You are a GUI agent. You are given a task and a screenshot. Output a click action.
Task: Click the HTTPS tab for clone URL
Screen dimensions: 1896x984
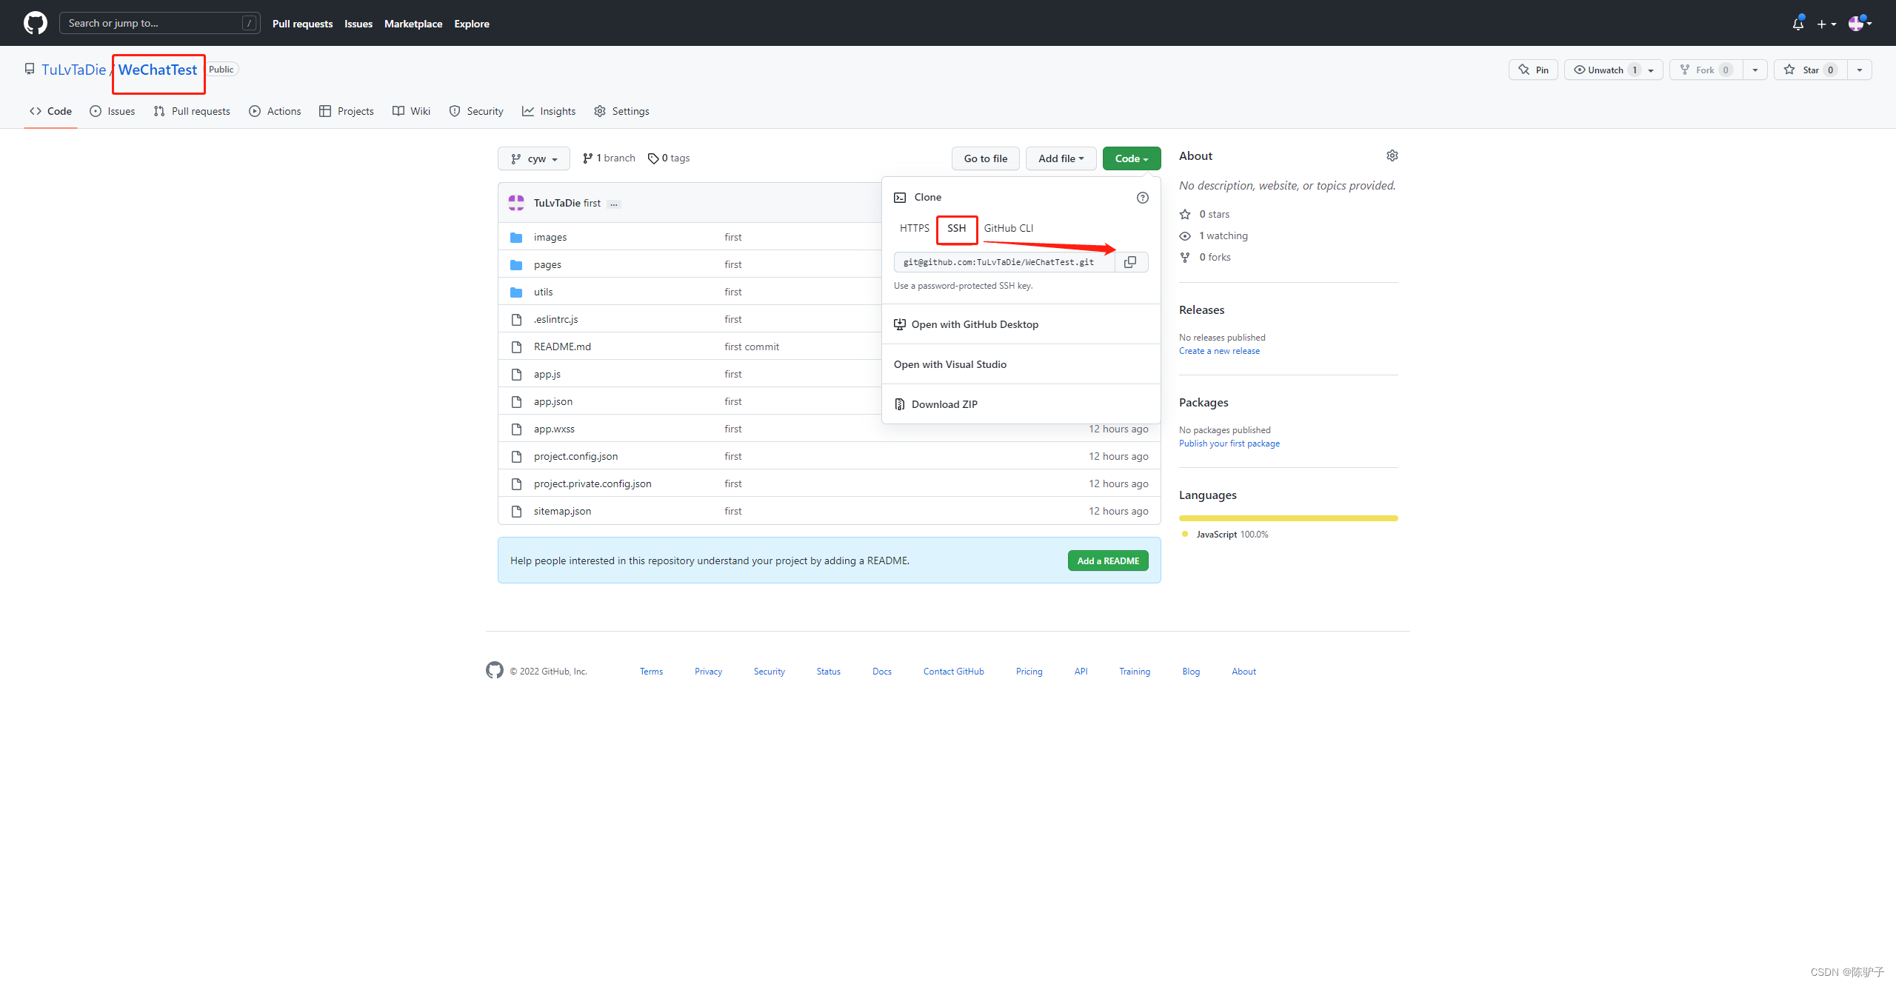click(x=914, y=227)
